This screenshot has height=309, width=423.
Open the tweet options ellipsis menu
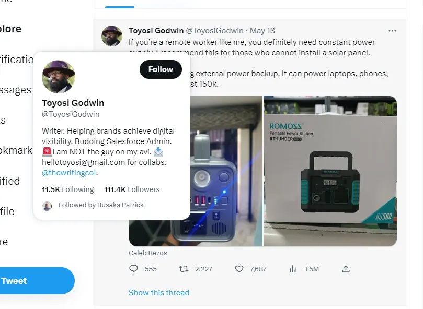click(x=392, y=31)
